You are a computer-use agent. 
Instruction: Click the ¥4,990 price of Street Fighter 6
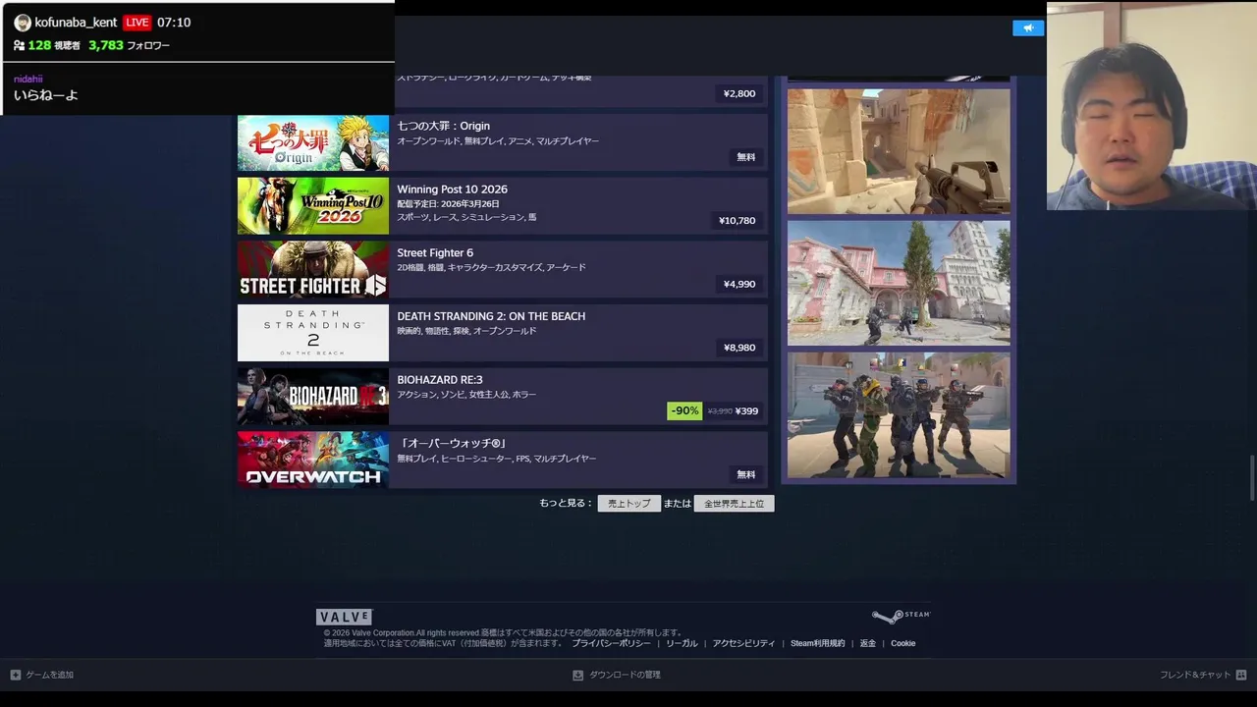click(x=739, y=284)
